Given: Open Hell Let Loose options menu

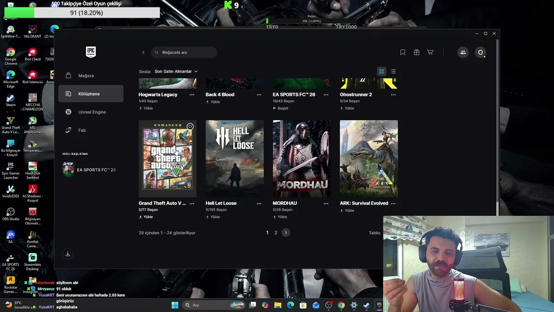Looking at the screenshot, I should (259, 203).
